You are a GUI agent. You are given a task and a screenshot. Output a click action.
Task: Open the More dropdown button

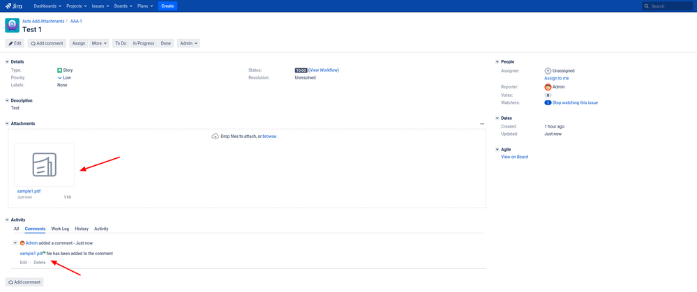(x=99, y=43)
